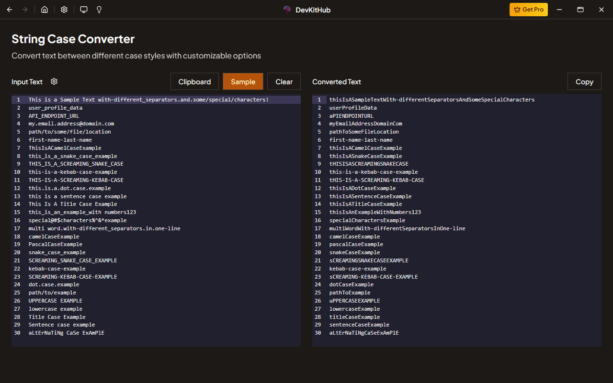Click output line 'sentenceCaseExample'
Image resolution: width=613 pixels, height=383 pixels.
(360, 325)
